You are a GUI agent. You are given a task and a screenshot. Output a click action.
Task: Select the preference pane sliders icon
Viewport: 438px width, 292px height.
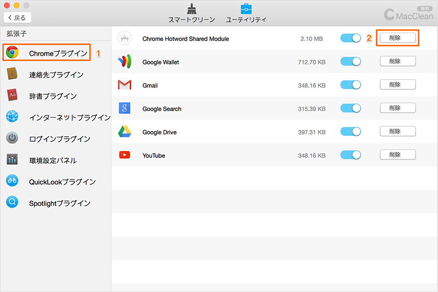pos(12,159)
